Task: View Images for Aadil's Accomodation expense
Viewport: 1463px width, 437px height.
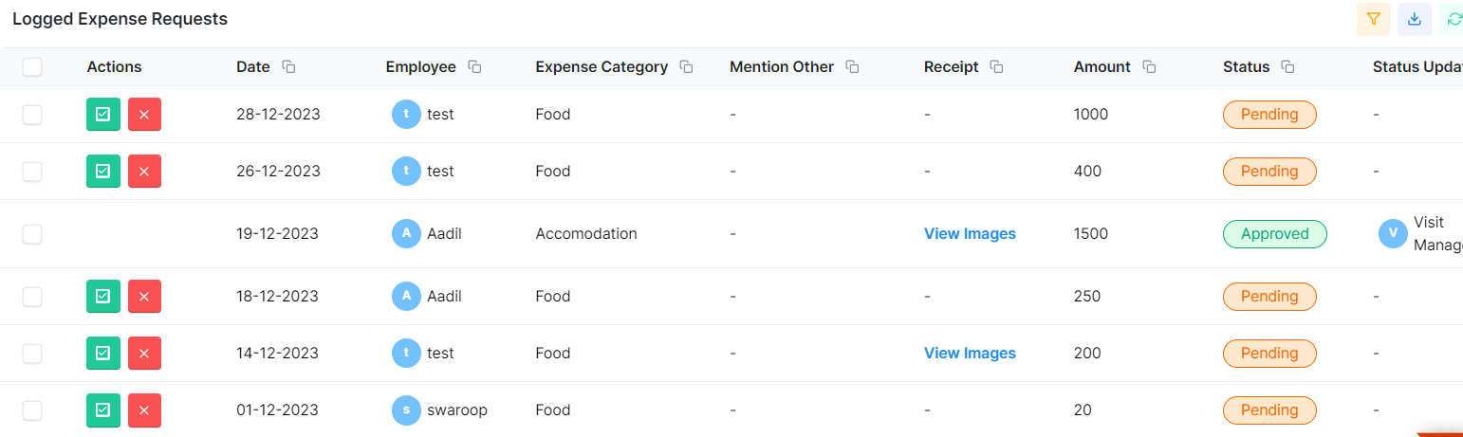Action: pos(970,233)
